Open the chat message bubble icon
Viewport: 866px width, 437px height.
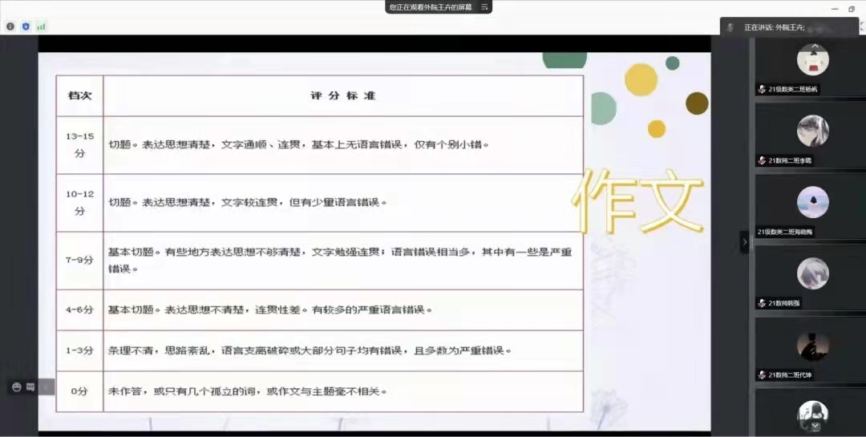[x=30, y=386]
